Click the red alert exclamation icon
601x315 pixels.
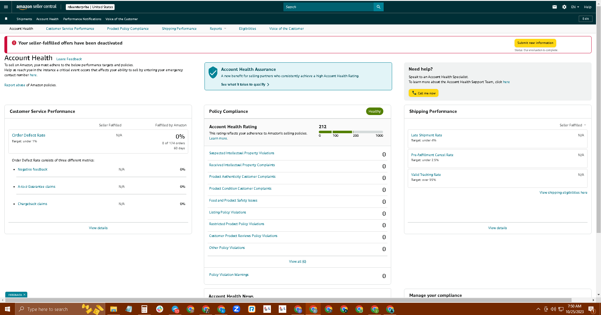(x=14, y=43)
